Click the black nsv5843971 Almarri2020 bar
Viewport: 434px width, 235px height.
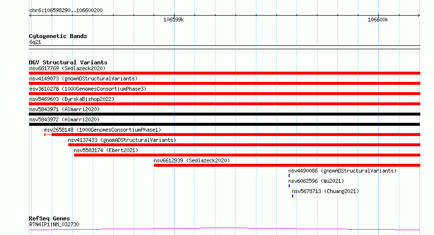click(224, 114)
